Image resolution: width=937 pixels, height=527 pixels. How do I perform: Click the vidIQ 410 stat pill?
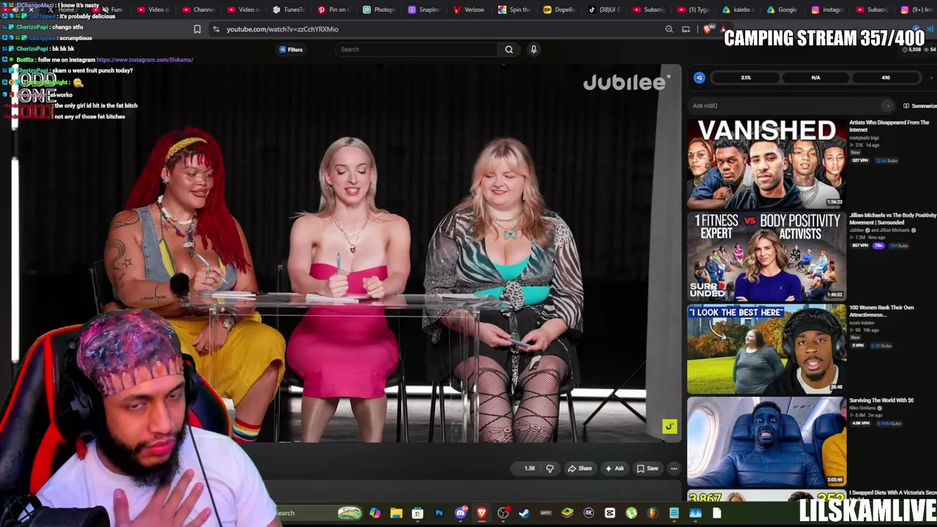(886, 78)
